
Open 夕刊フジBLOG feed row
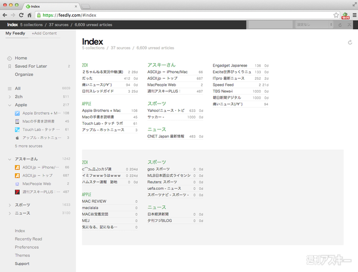coord(175,221)
